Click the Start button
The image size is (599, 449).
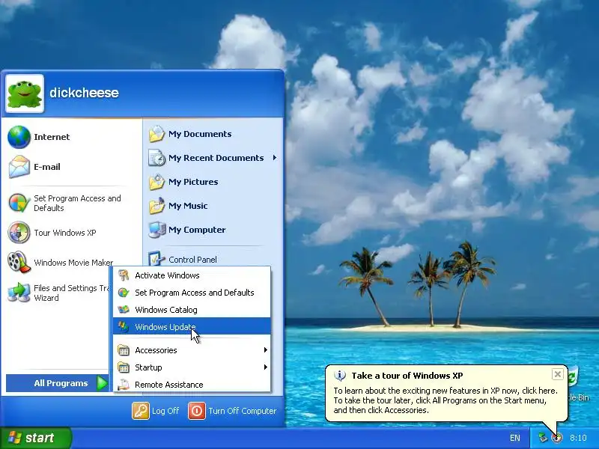pos(35,438)
